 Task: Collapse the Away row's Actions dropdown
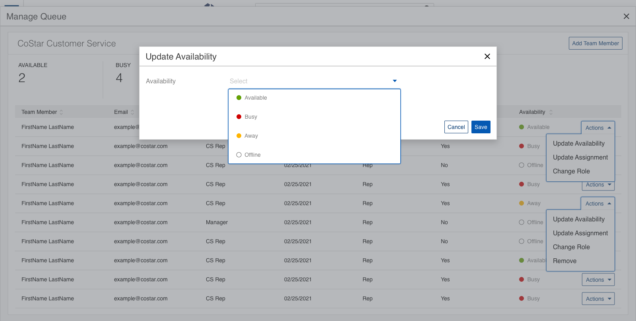(x=598, y=204)
